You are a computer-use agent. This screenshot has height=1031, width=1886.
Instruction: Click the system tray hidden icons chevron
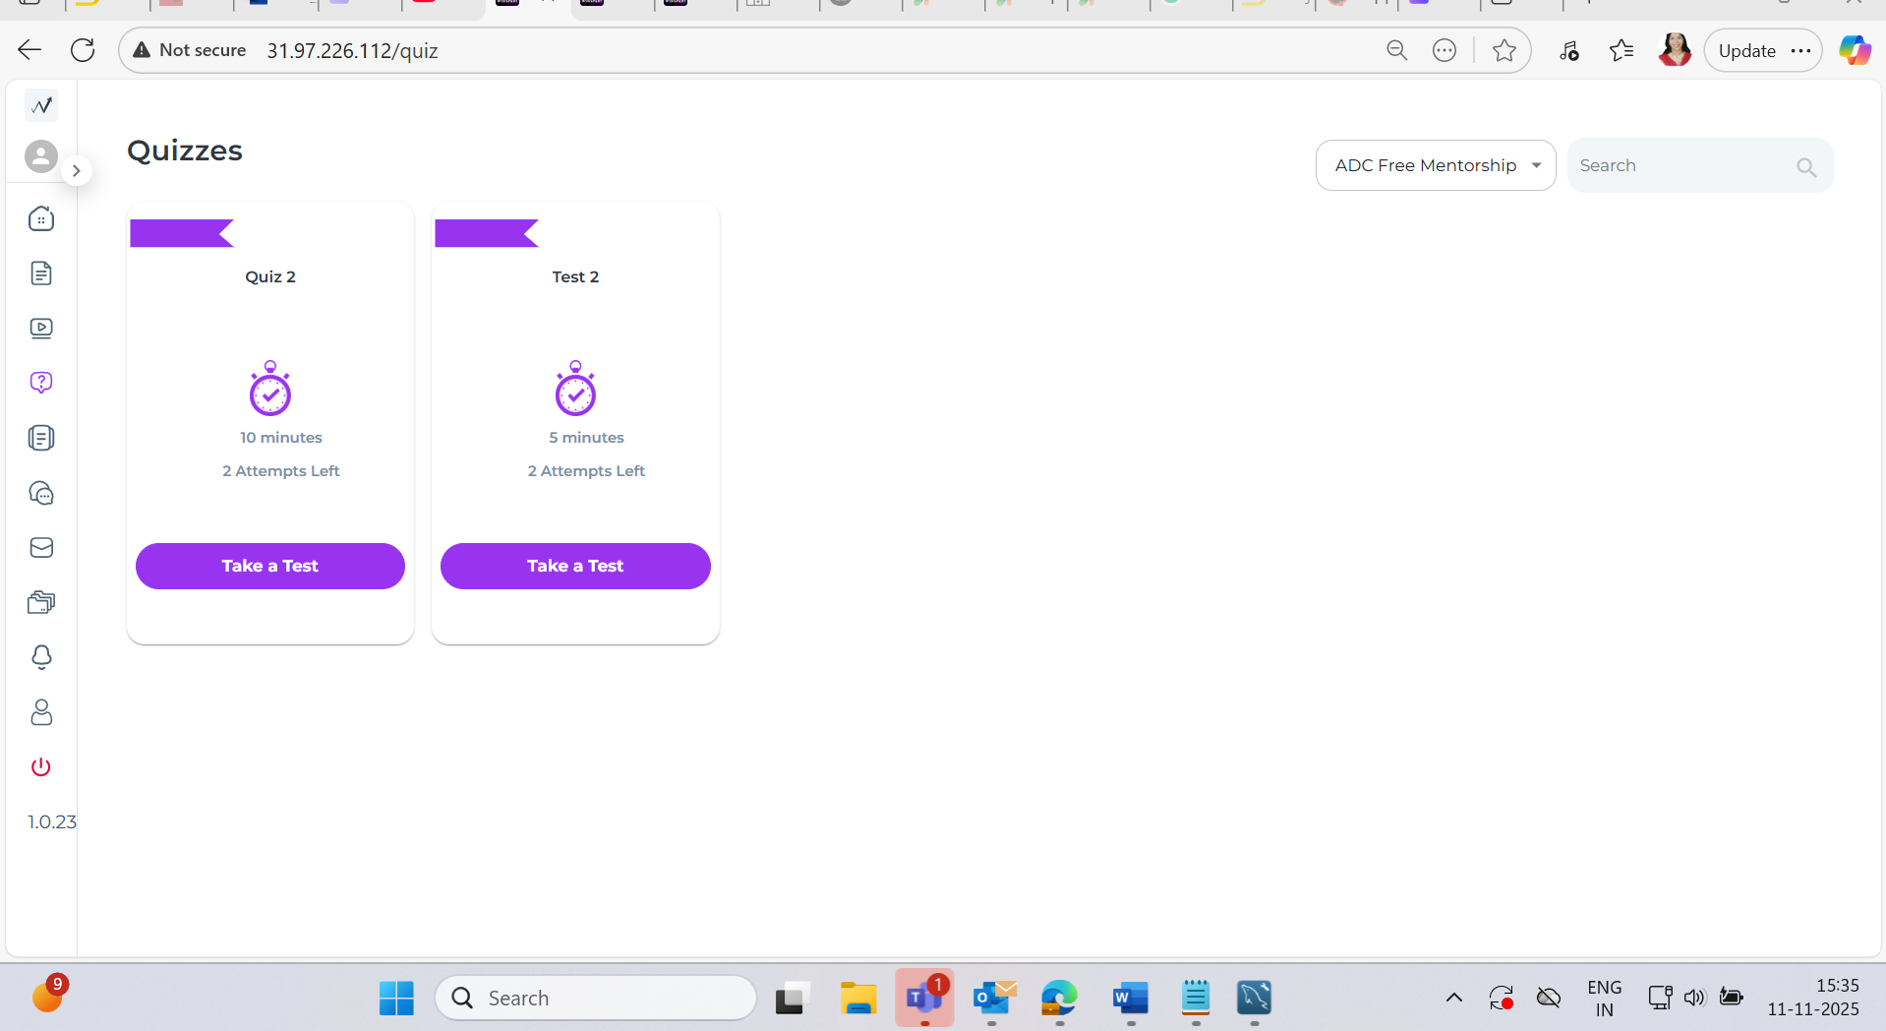1453,999
